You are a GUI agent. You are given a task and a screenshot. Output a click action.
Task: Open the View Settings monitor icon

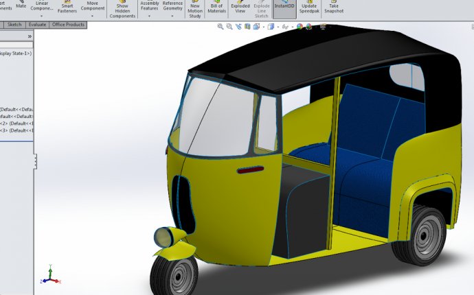click(323, 27)
